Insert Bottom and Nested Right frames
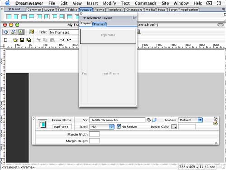Viewport: 226px width, 170px height. point(47,17)
